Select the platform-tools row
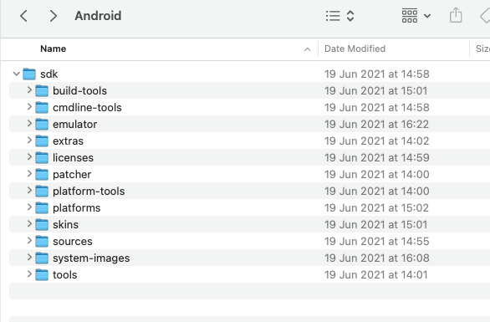 (x=249, y=191)
